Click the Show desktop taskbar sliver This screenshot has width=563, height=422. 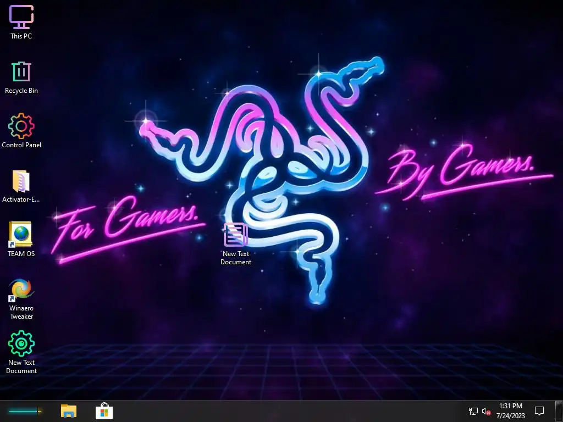[559, 411]
